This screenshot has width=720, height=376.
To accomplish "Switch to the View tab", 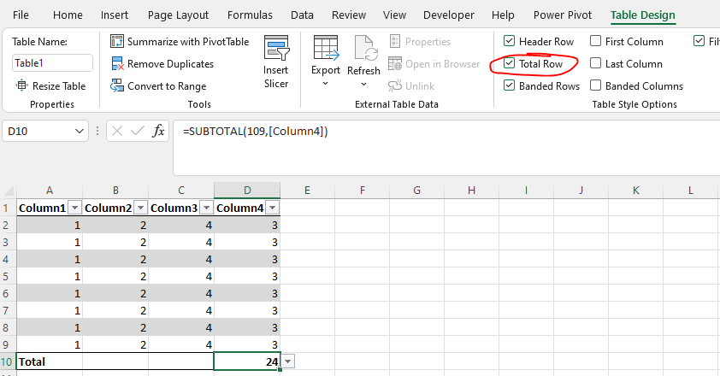I will [394, 15].
